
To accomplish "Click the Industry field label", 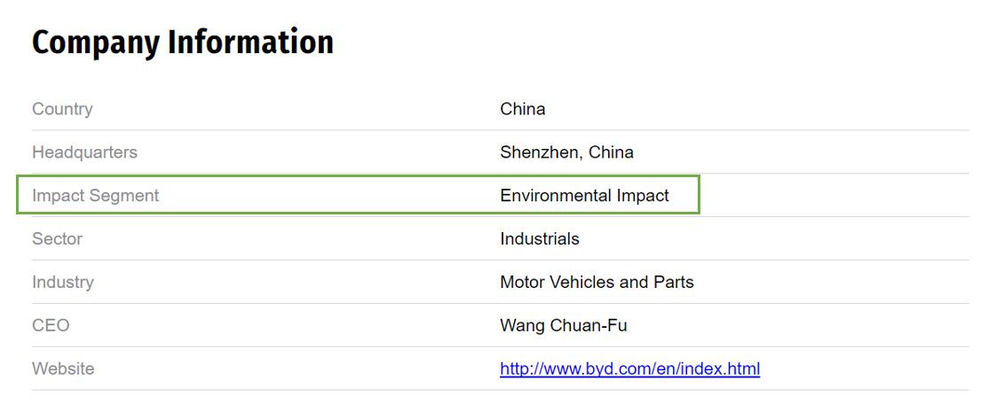I will pyautogui.click(x=62, y=283).
